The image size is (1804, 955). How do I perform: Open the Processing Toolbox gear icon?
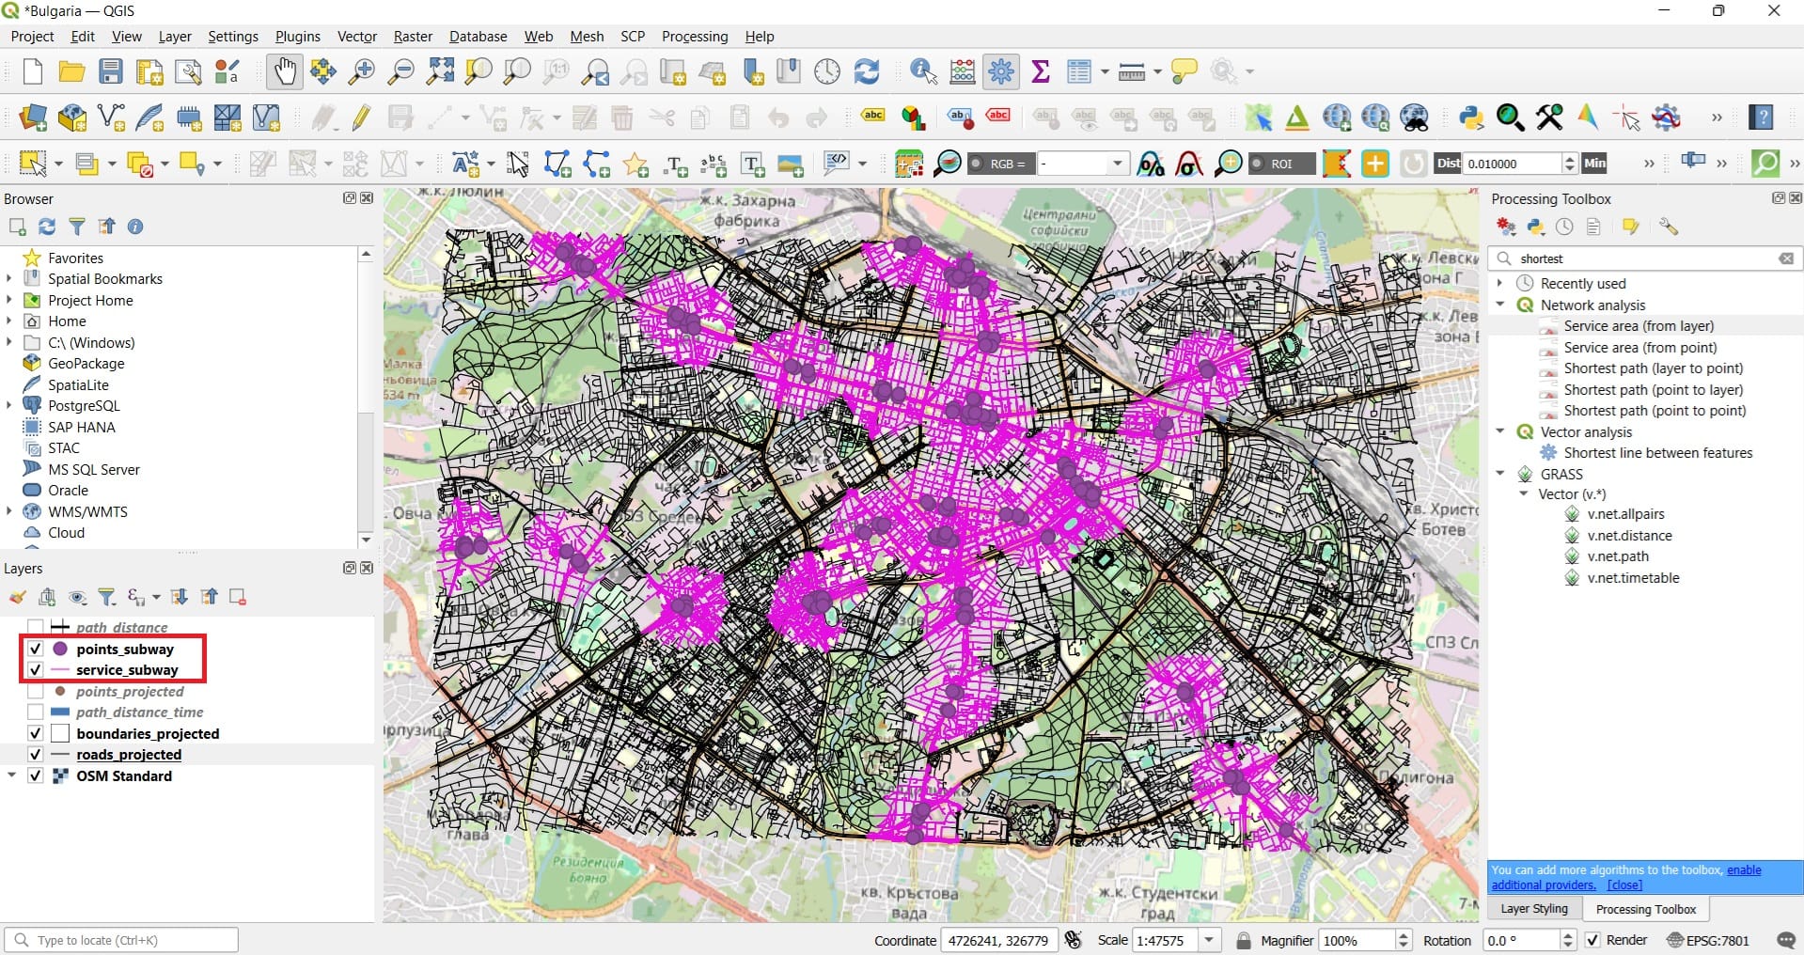(1001, 71)
